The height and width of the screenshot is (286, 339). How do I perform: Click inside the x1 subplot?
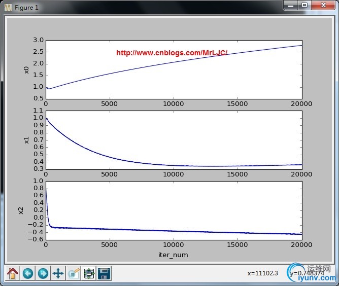pyautogui.click(x=174, y=140)
